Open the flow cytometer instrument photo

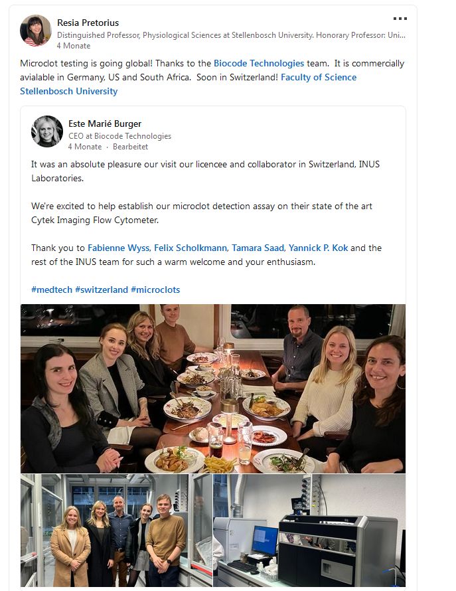[x=309, y=531]
